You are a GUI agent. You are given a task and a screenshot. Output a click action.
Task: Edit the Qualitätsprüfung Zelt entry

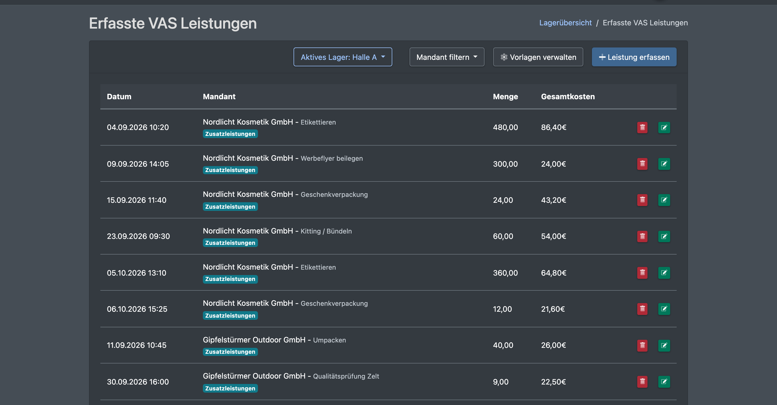click(664, 382)
